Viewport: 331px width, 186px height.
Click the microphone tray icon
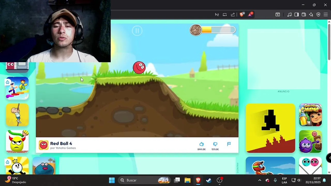[275, 180]
